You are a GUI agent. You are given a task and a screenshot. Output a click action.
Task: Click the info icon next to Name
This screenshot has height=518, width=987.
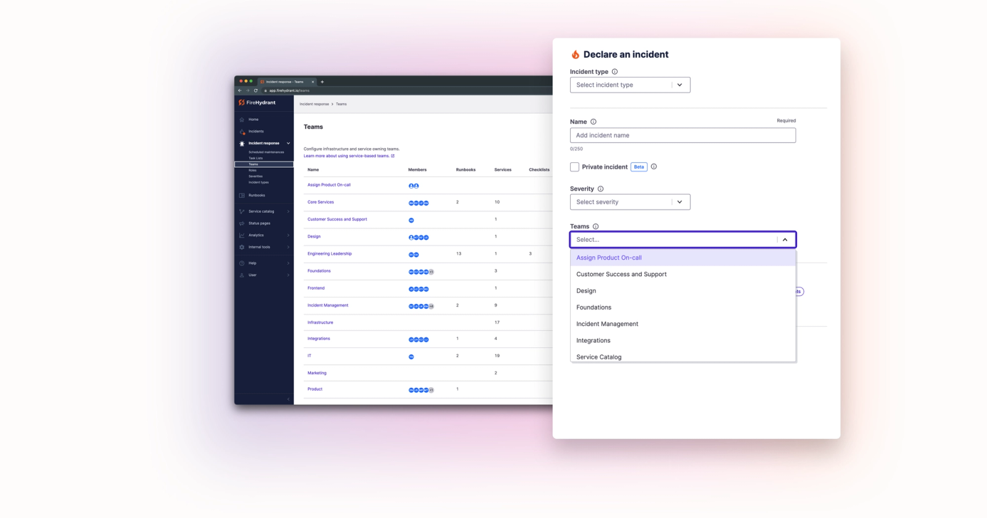point(593,122)
